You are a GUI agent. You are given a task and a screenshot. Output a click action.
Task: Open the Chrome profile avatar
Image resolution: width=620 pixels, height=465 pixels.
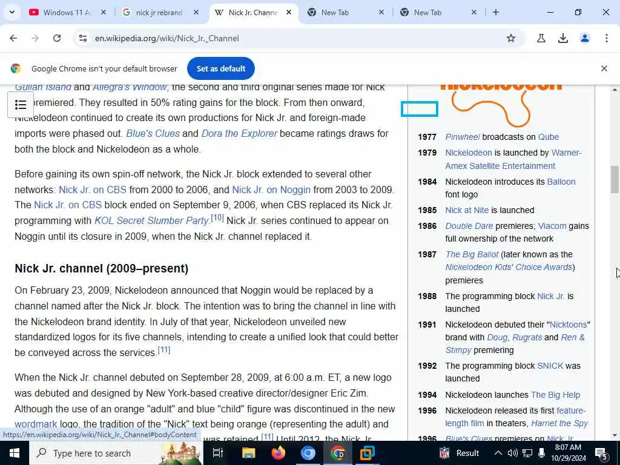coord(585,38)
